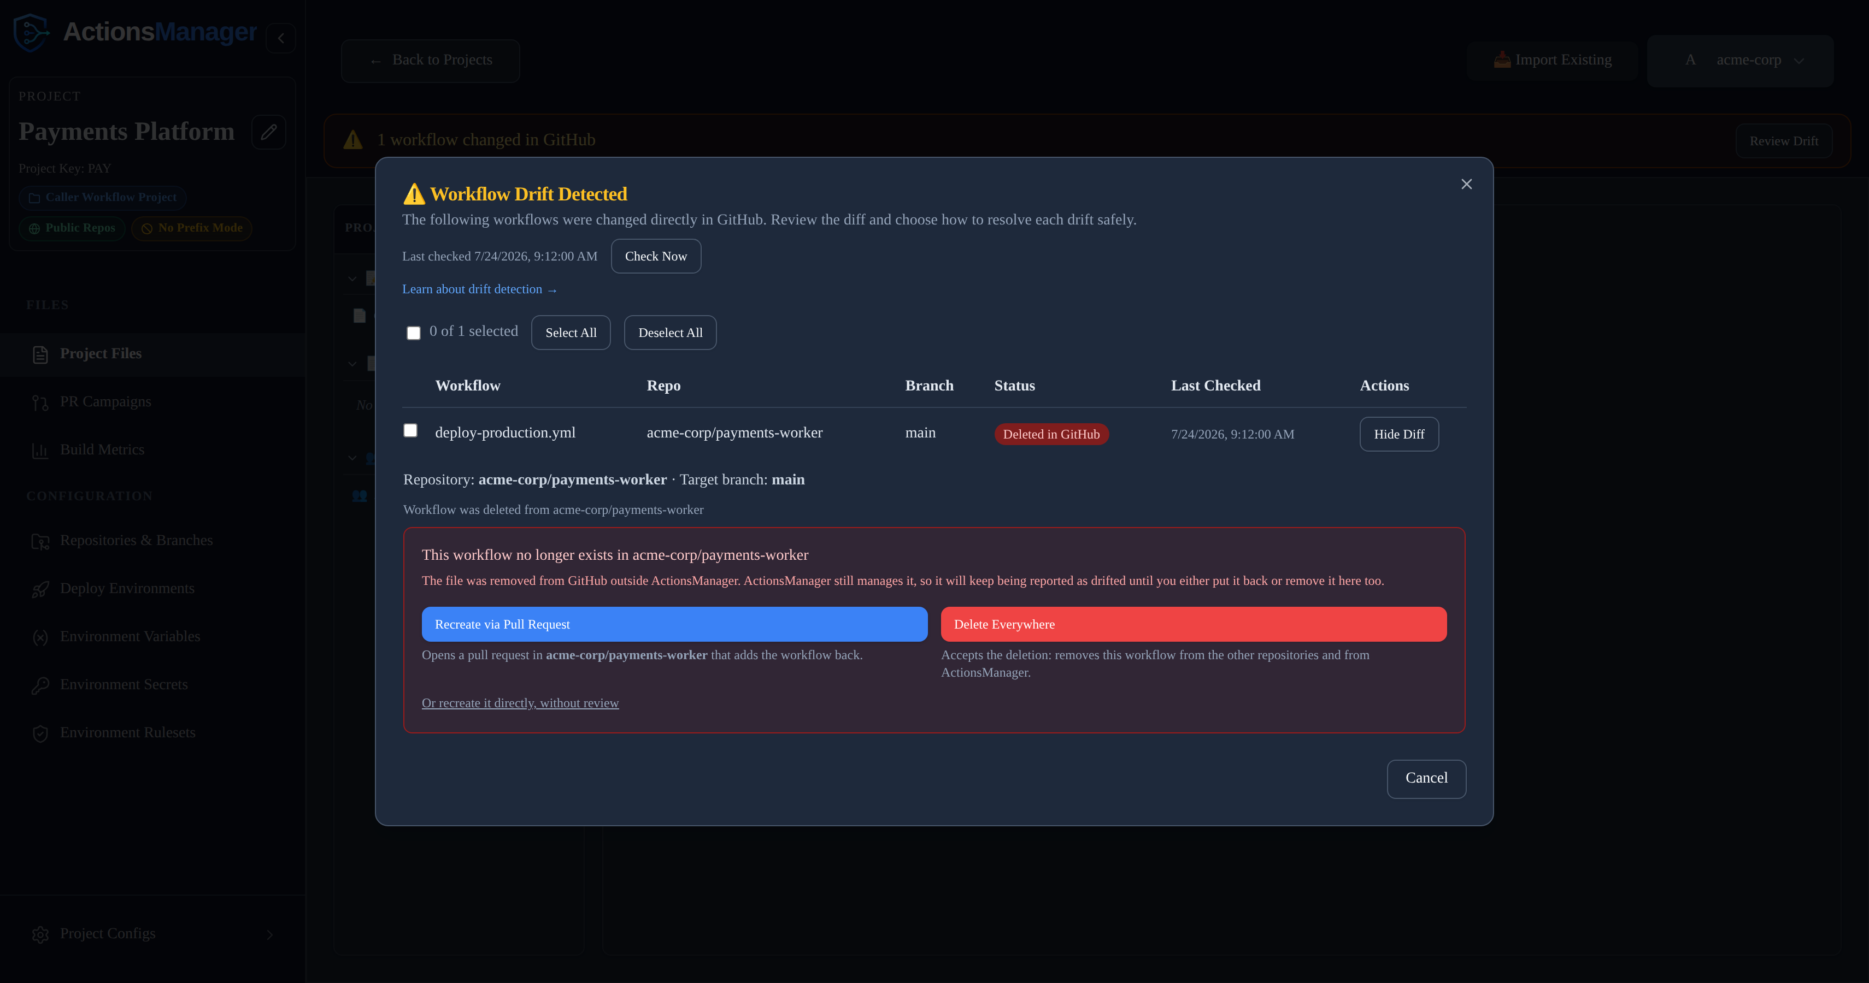Edit the project name with the pencil icon
The width and height of the screenshot is (1869, 983).
[268, 132]
